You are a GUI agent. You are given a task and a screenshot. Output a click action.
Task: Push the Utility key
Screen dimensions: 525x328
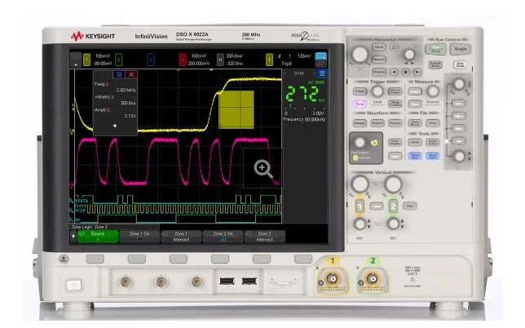click(x=414, y=143)
